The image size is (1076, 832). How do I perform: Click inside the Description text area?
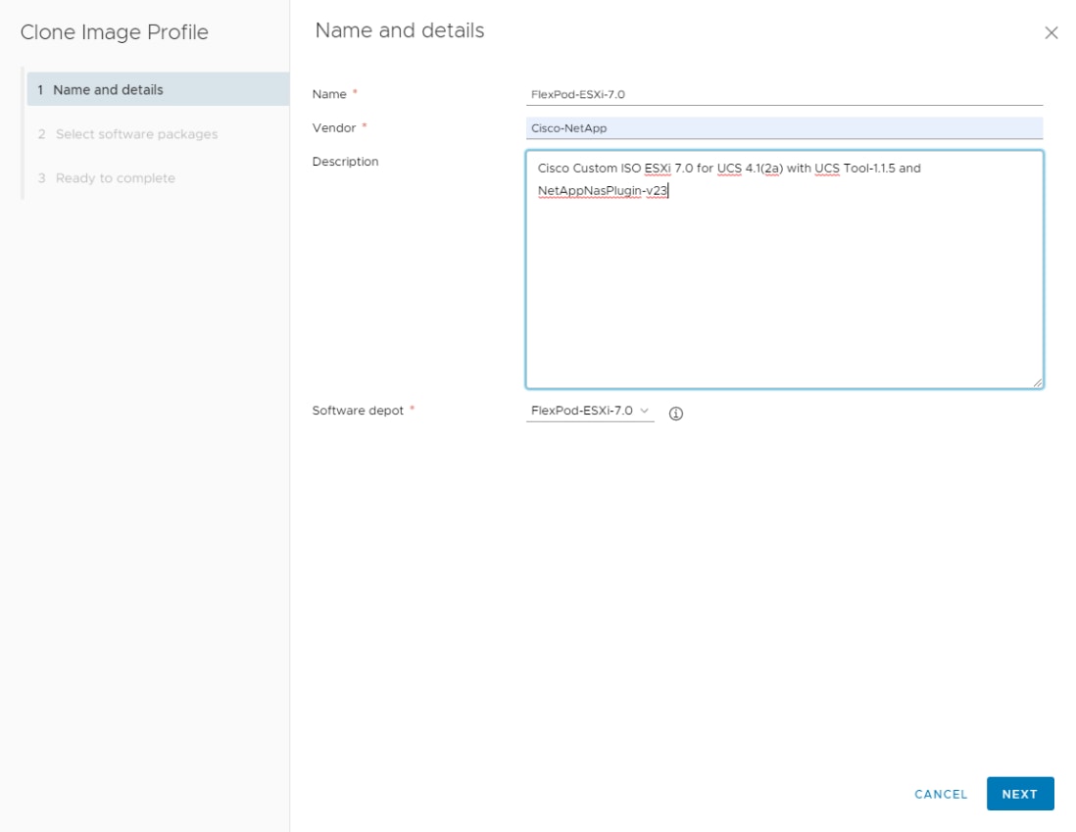coord(784,269)
